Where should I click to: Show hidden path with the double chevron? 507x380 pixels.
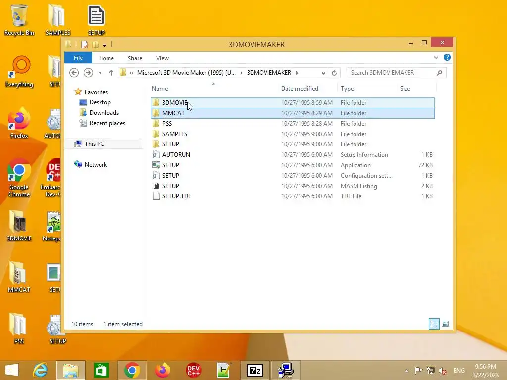pyautogui.click(x=132, y=73)
